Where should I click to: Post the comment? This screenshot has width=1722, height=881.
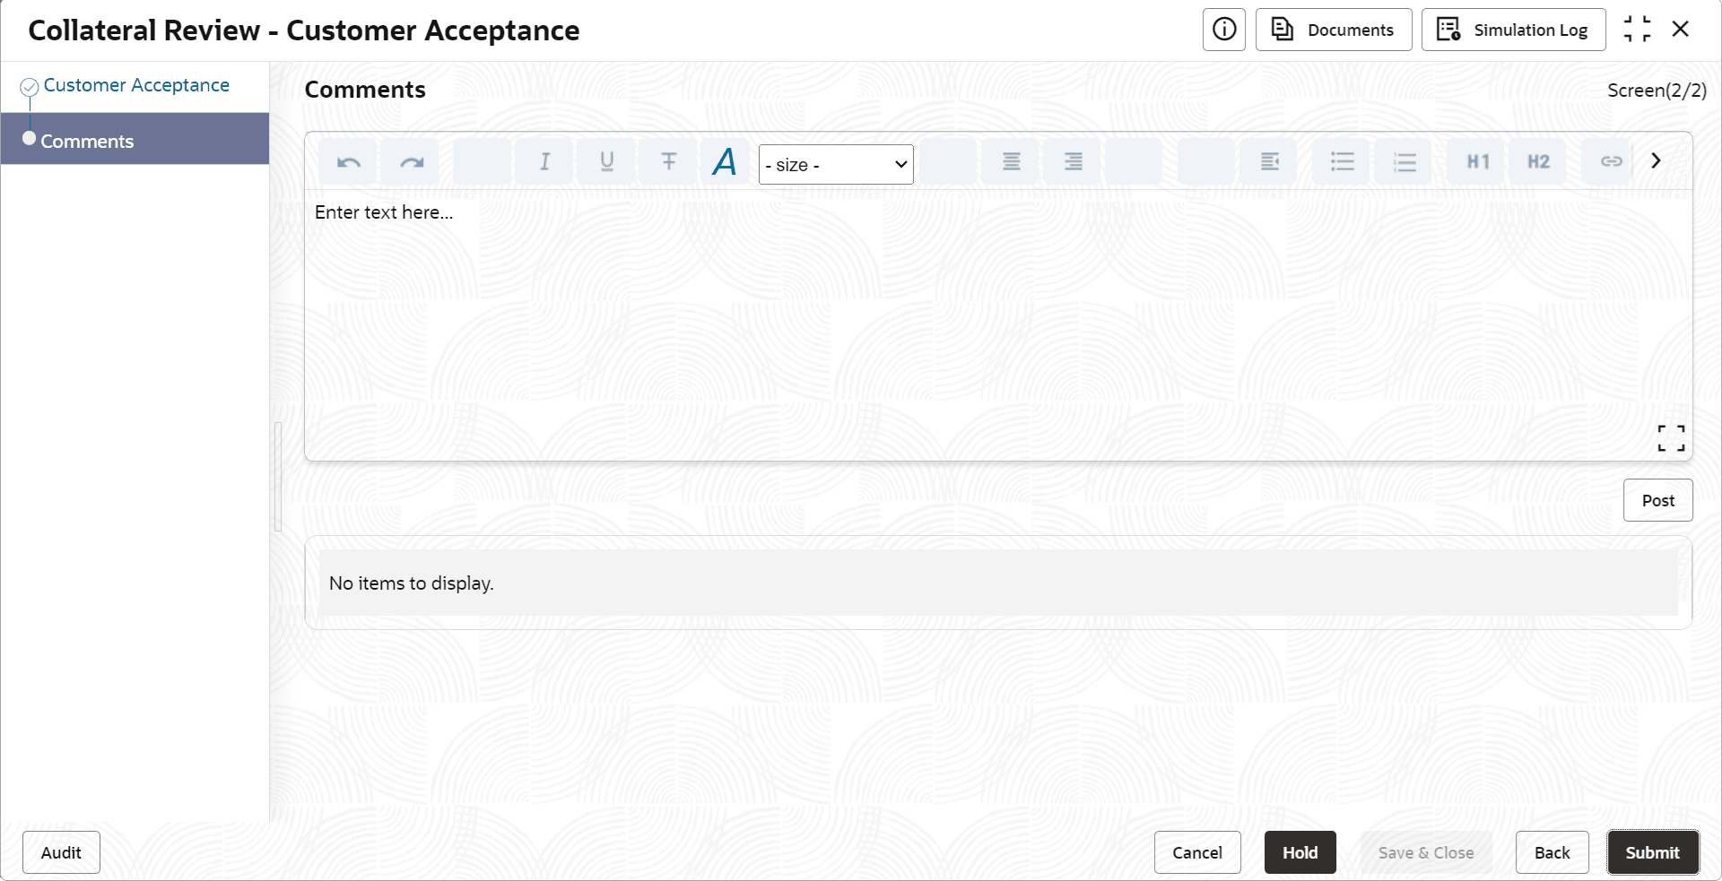[x=1657, y=500]
